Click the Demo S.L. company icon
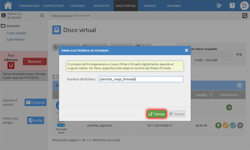This screenshot has height=150, width=250. 4,16
